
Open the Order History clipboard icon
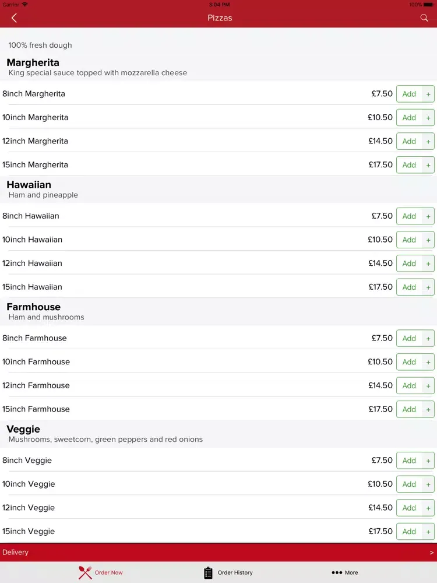coord(208,573)
